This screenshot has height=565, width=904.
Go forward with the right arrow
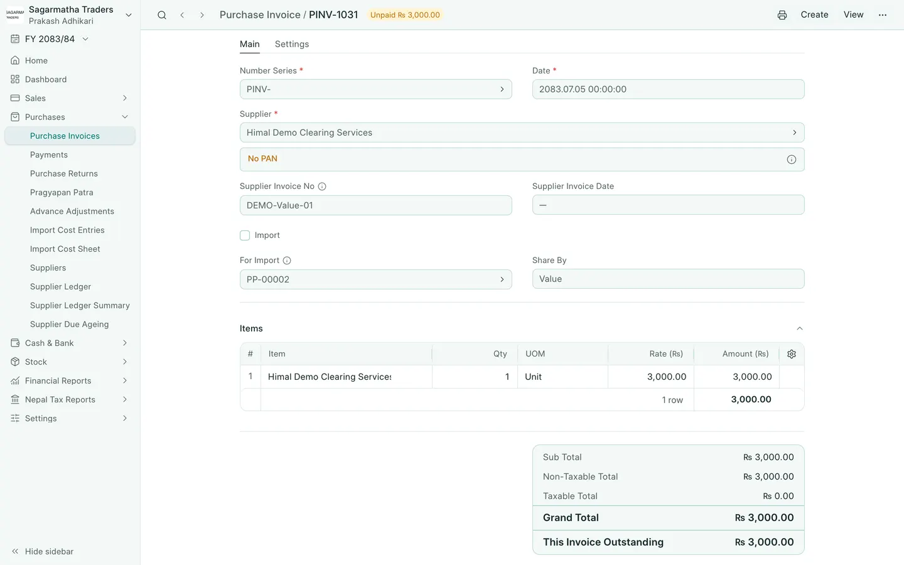coord(202,15)
